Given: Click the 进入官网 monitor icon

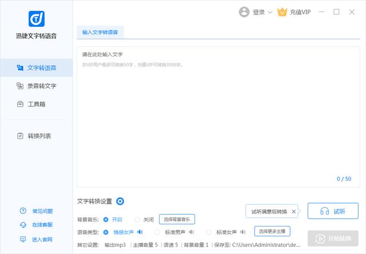Looking at the screenshot, I should [23, 239].
